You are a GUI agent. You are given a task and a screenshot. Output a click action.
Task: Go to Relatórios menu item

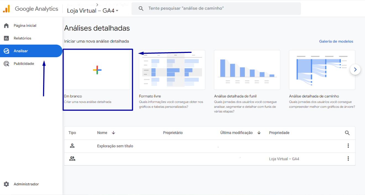pyautogui.click(x=22, y=38)
